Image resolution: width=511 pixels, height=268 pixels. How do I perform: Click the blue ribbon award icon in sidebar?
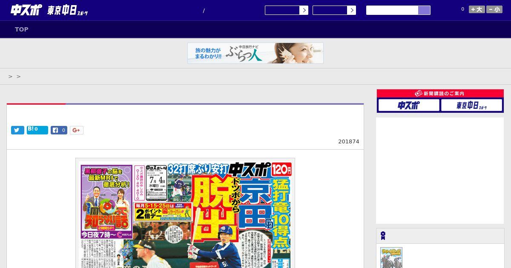click(383, 236)
